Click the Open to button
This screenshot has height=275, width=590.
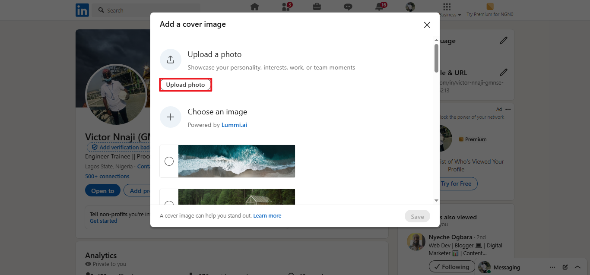(103, 191)
